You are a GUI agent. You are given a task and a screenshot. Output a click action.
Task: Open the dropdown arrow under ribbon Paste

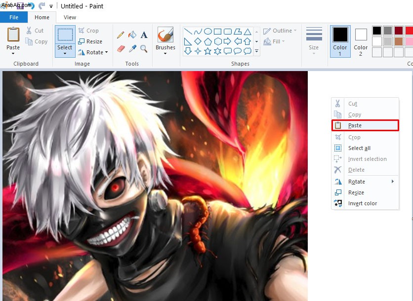tap(13, 54)
